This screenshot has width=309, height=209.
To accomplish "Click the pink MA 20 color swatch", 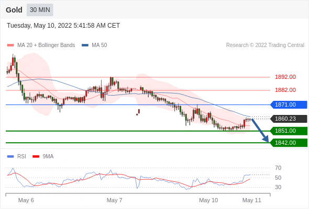I will 10,45.
